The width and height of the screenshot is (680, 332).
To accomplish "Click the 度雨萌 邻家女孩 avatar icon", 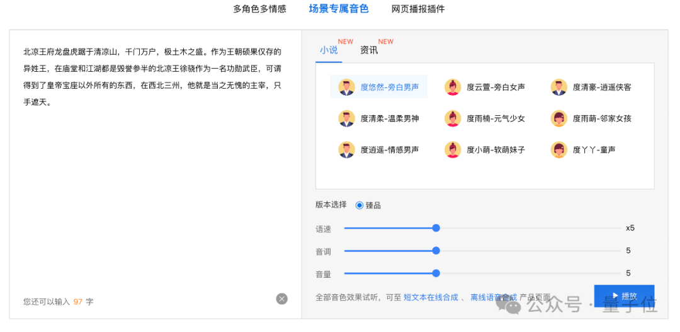I will point(559,118).
